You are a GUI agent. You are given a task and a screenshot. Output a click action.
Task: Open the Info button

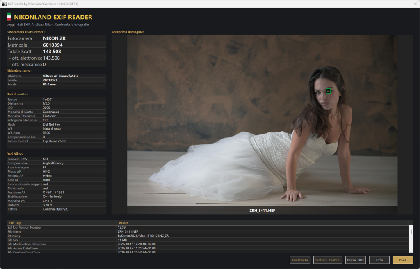379,260
